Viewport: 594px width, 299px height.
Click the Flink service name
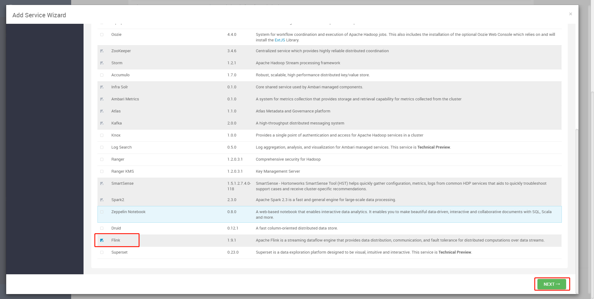(116, 240)
